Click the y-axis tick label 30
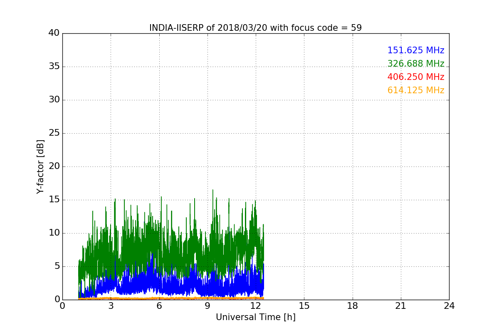This screenshot has width=499, height=333. tap(54, 100)
